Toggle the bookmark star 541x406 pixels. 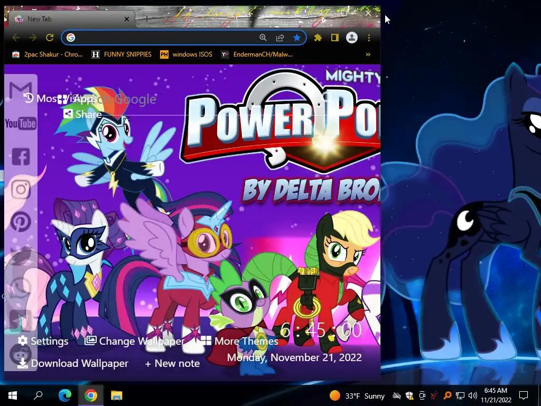297,38
